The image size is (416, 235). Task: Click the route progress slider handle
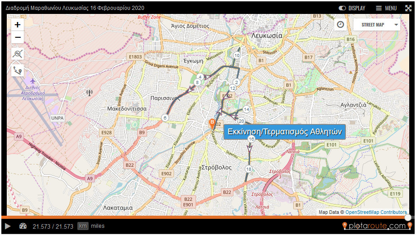[408, 217]
